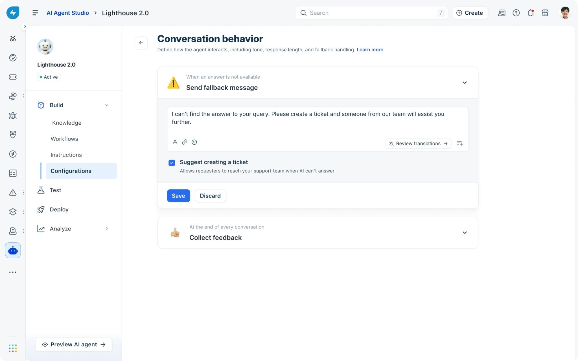The width and height of the screenshot is (578, 361).
Task: Expand the Analyze menu group
Action: (x=107, y=229)
